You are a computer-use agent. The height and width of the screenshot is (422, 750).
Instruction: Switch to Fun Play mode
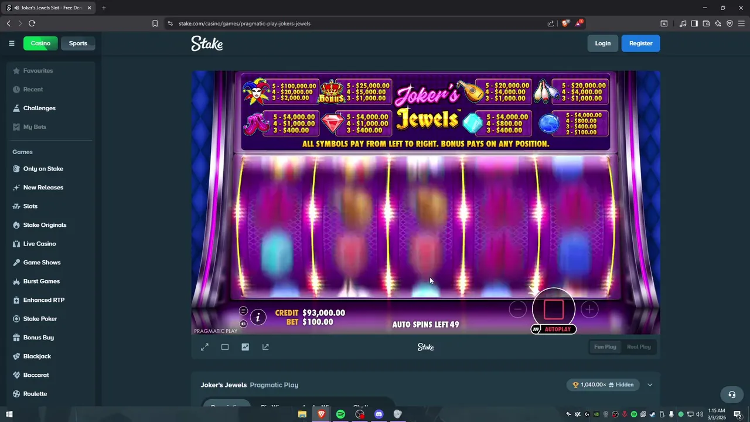click(x=605, y=347)
